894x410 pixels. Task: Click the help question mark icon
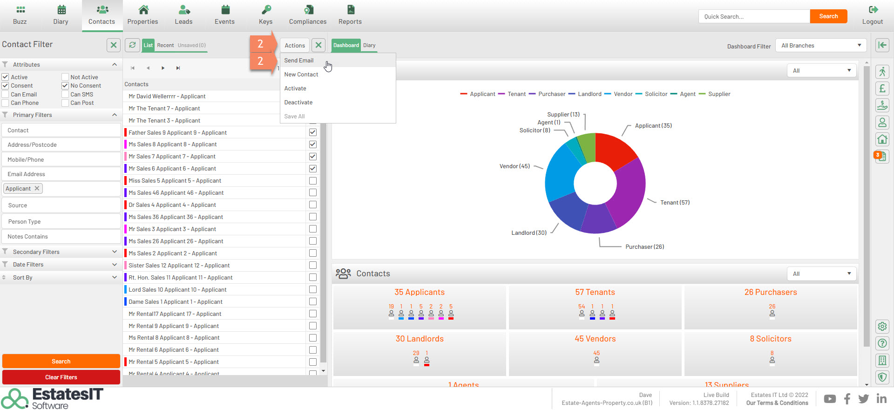coord(882,344)
